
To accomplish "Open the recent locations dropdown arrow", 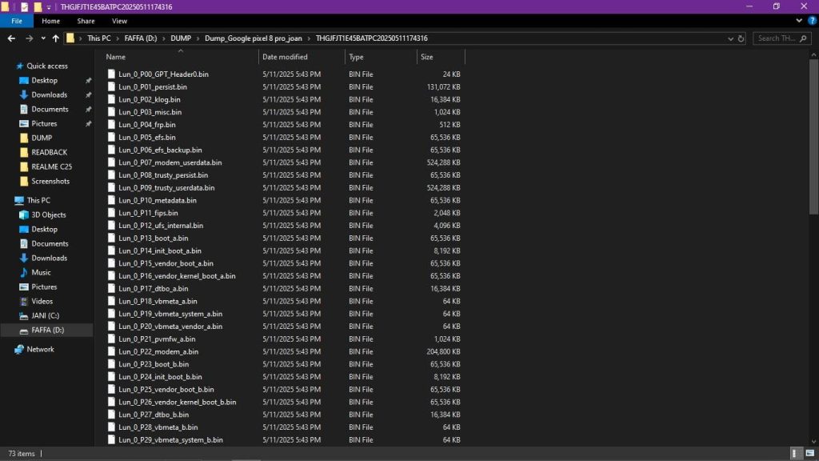I will [x=42, y=38].
